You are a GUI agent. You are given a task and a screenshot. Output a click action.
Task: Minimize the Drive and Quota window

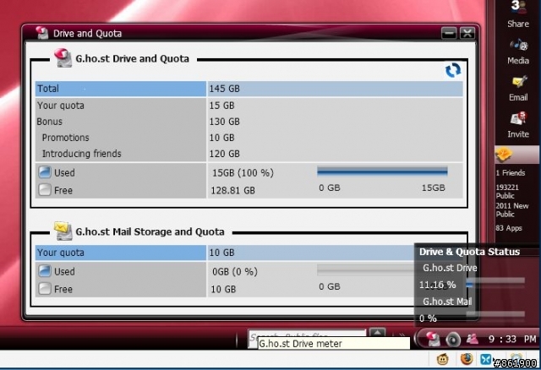click(449, 33)
